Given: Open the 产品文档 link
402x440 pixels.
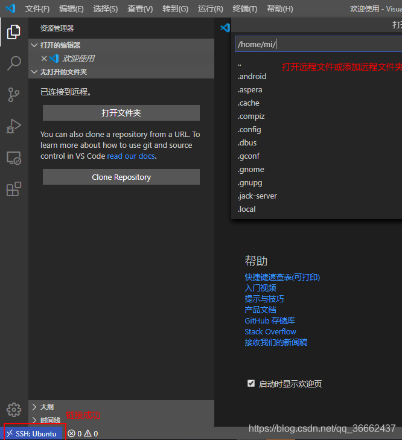Looking at the screenshot, I should click(x=260, y=310).
